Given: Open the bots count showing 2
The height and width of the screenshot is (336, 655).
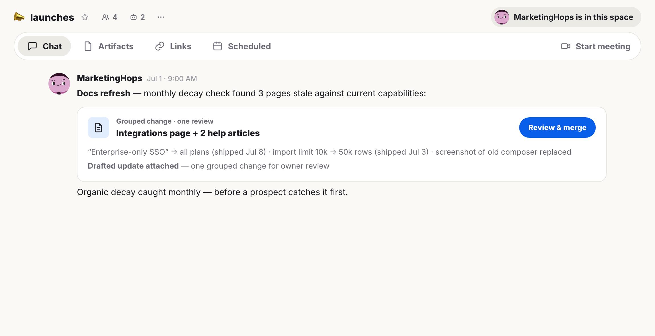Looking at the screenshot, I should pyautogui.click(x=138, y=17).
